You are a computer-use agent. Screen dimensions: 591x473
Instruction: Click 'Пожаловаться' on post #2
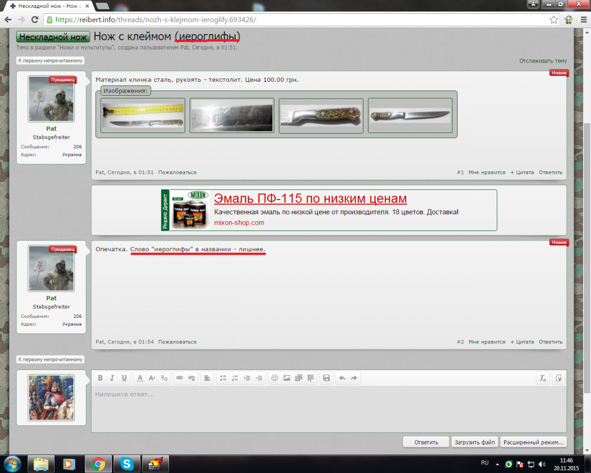(x=177, y=342)
